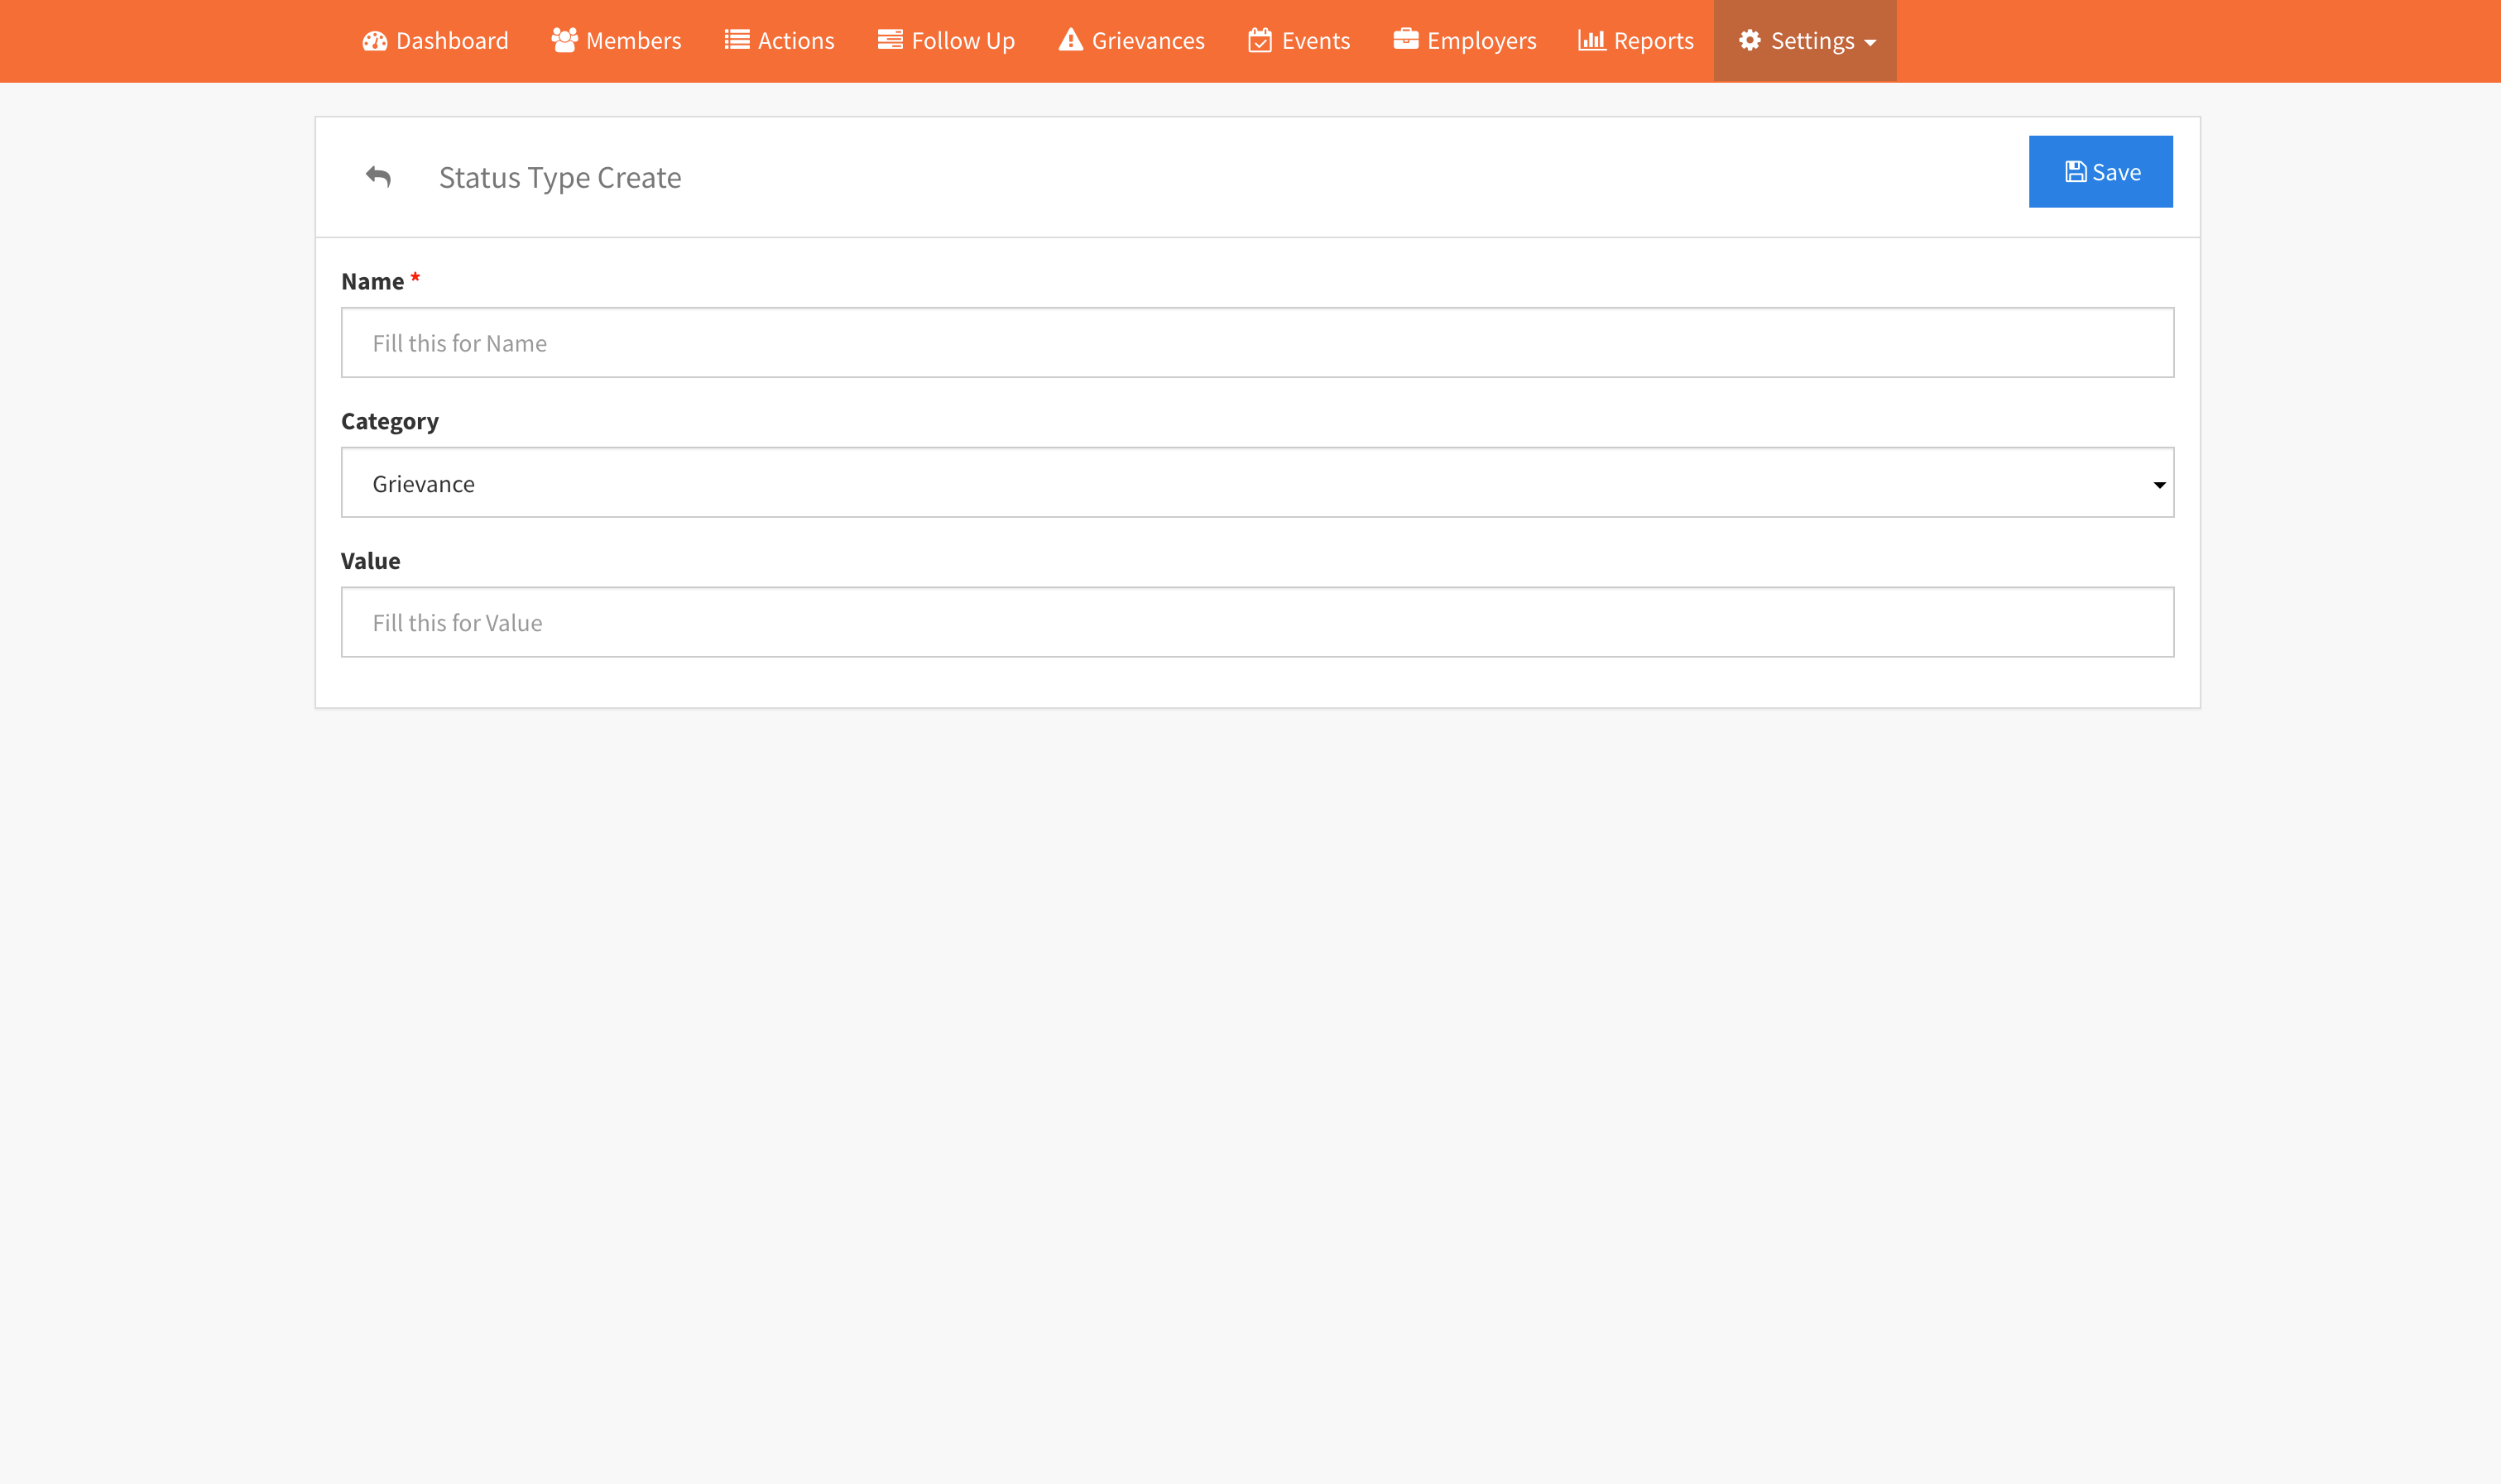Image resolution: width=2501 pixels, height=1484 pixels.
Task: Click the 'Value' field label
Action: 370,561
